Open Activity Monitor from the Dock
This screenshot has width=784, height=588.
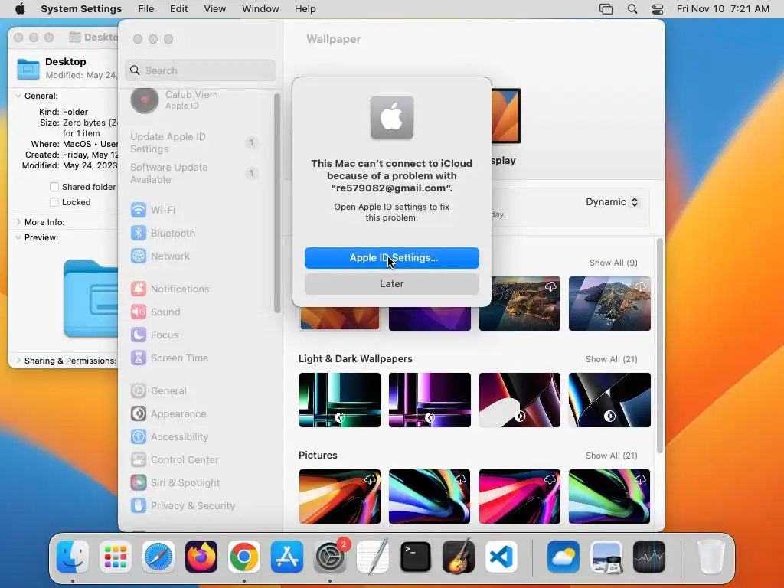649,557
